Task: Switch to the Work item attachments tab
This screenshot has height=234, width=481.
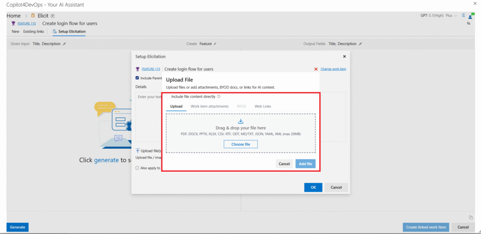Action: [x=209, y=106]
